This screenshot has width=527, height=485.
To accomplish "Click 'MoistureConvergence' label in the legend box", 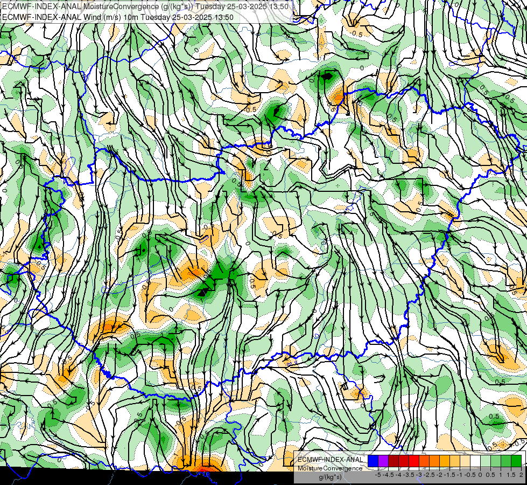I will pyautogui.click(x=330, y=468).
